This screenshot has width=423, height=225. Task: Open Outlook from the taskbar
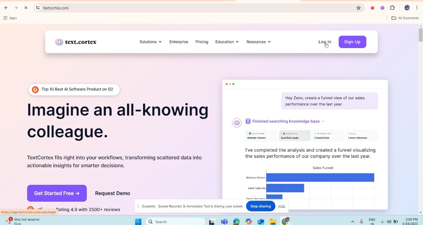pyautogui.click(x=260, y=222)
